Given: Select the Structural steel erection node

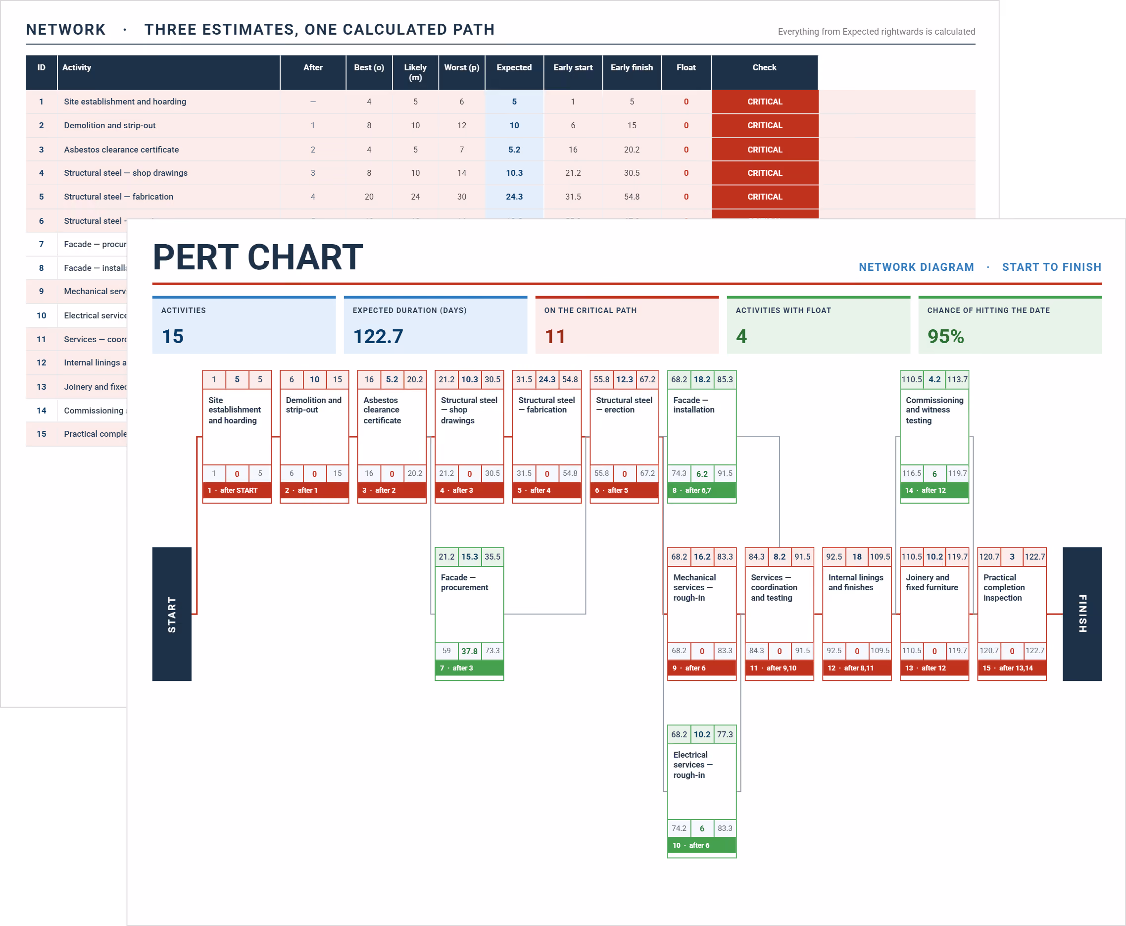Looking at the screenshot, I should click(624, 436).
